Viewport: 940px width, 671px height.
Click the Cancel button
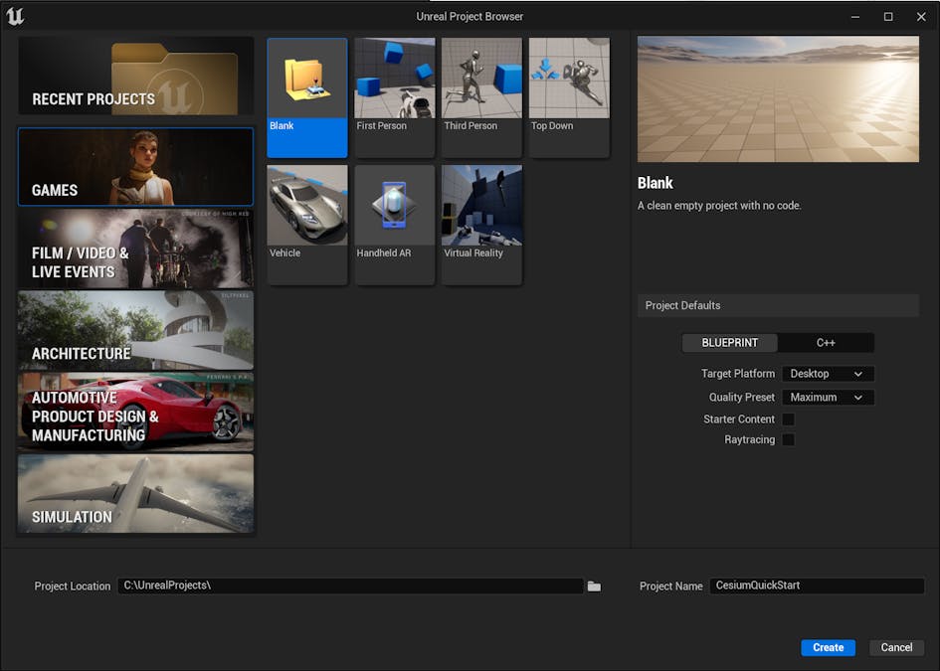pos(896,647)
